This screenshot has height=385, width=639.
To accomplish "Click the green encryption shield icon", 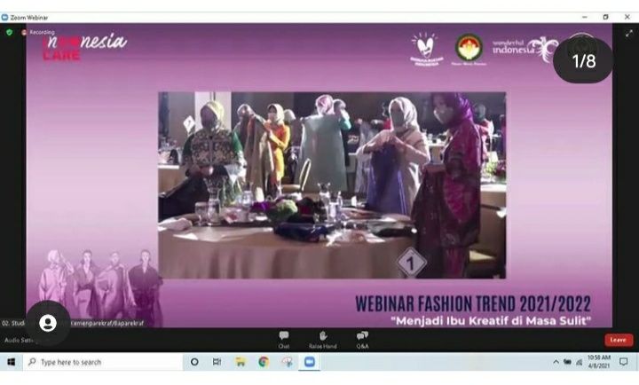I will [x=10, y=32].
